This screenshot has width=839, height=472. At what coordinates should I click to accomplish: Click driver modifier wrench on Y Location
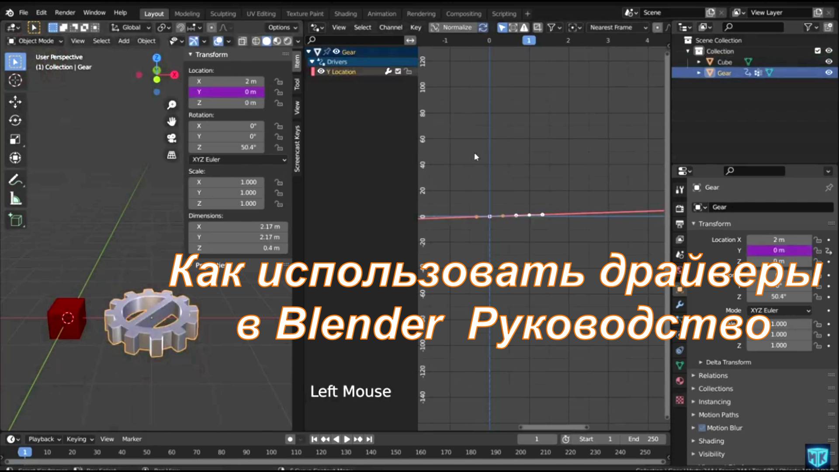pyautogui.click(x=388, y=71)
